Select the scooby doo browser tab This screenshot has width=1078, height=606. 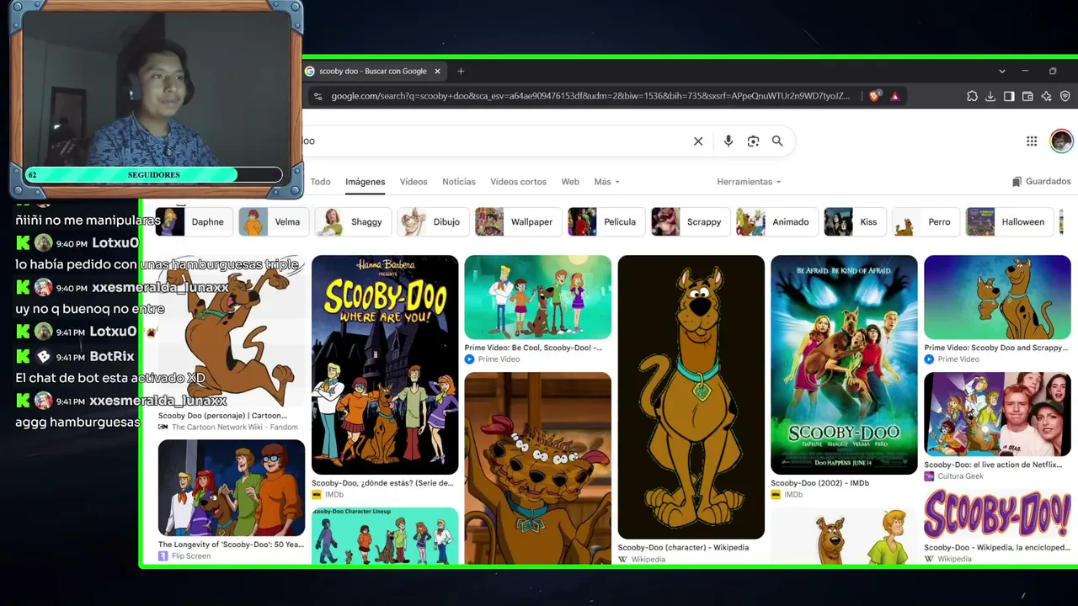click(374, 72)
